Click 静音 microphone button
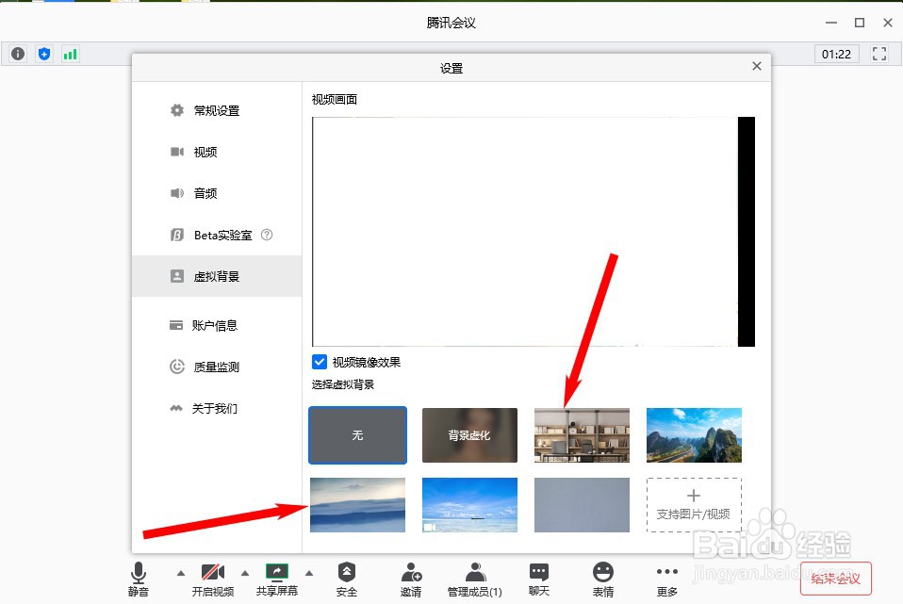Screen dimensions: 903x604 point(139,580)
